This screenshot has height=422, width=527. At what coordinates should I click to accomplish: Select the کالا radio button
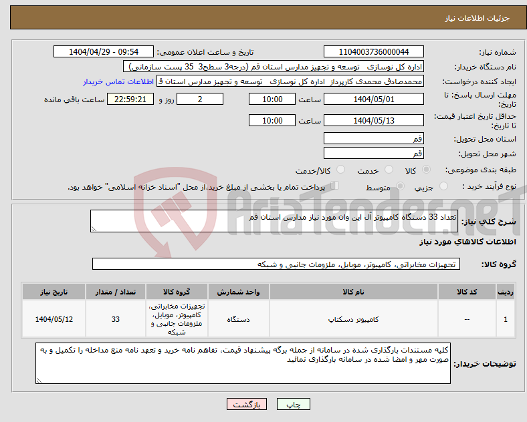coord(426,170)
